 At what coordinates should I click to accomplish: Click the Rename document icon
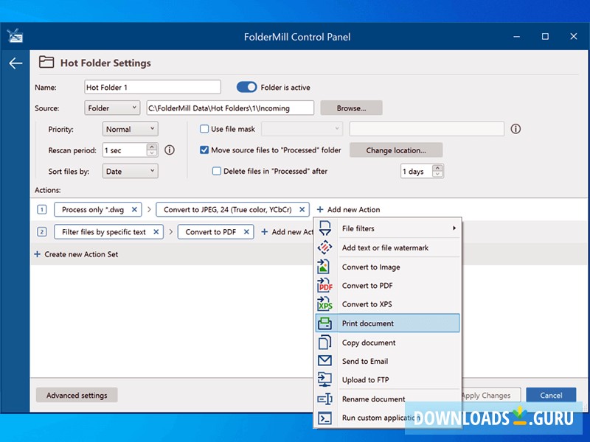click(x=324, y=399)
